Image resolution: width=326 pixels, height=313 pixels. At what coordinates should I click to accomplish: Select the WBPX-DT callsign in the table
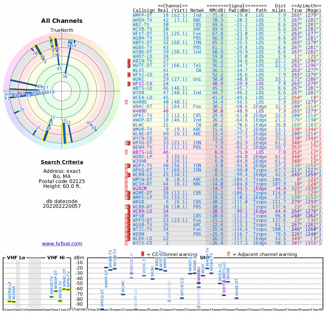pos(142,43)
